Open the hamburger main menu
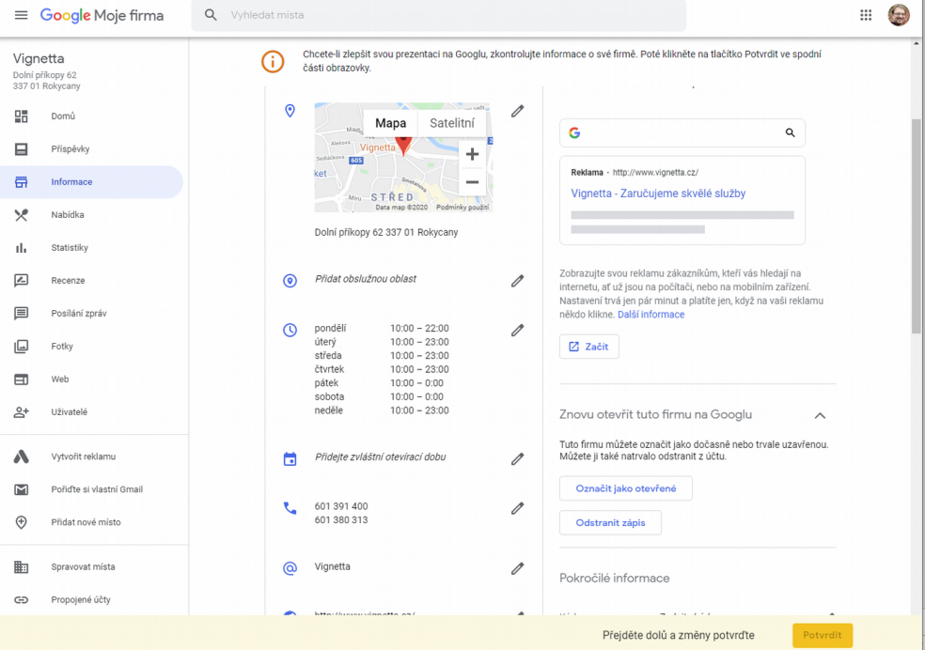This screenshot has width=925, height=650. (22, 15)
